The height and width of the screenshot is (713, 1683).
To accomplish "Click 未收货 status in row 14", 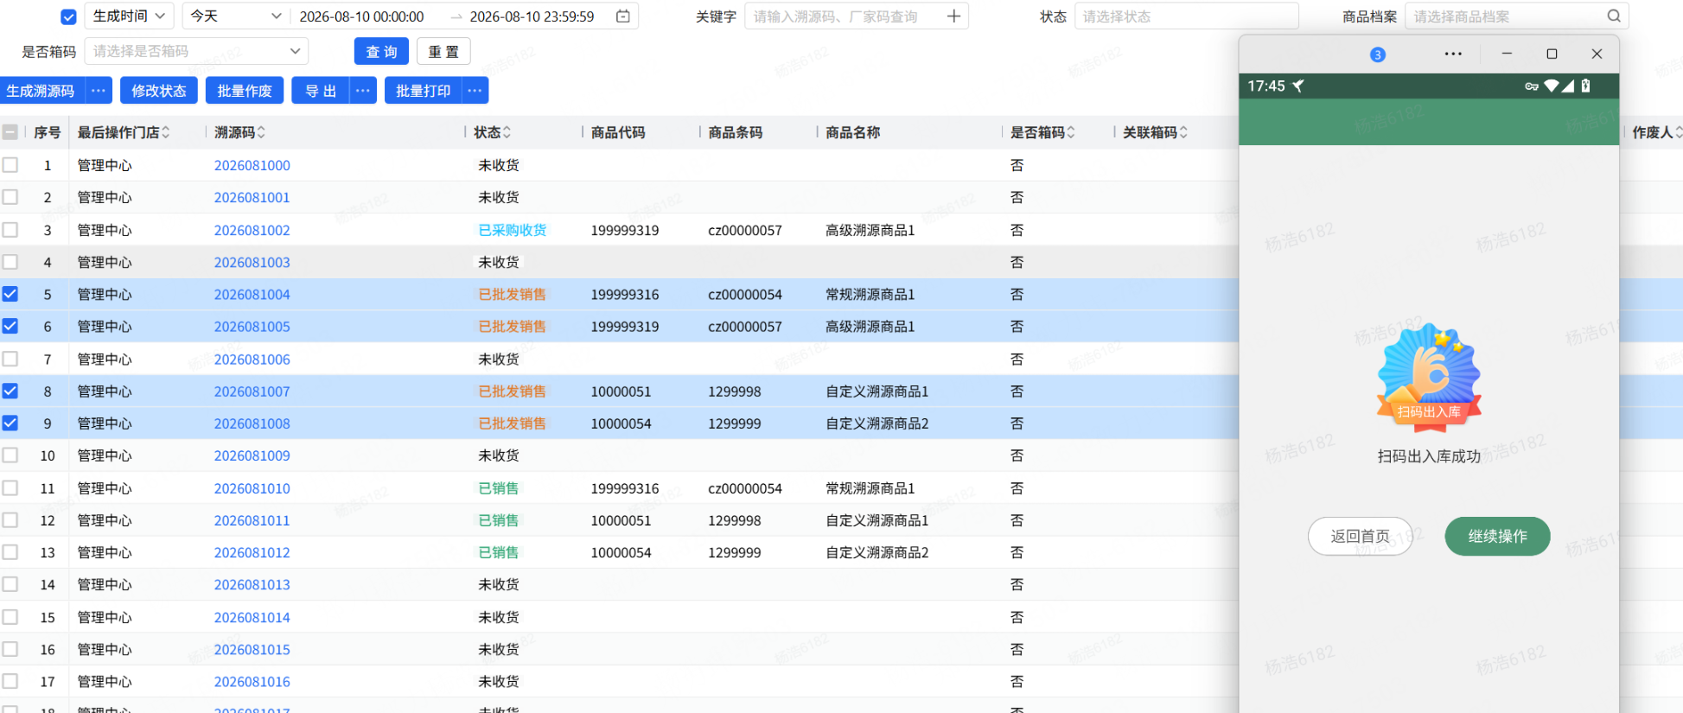I will pyautogui.click(x=499, y=584).
